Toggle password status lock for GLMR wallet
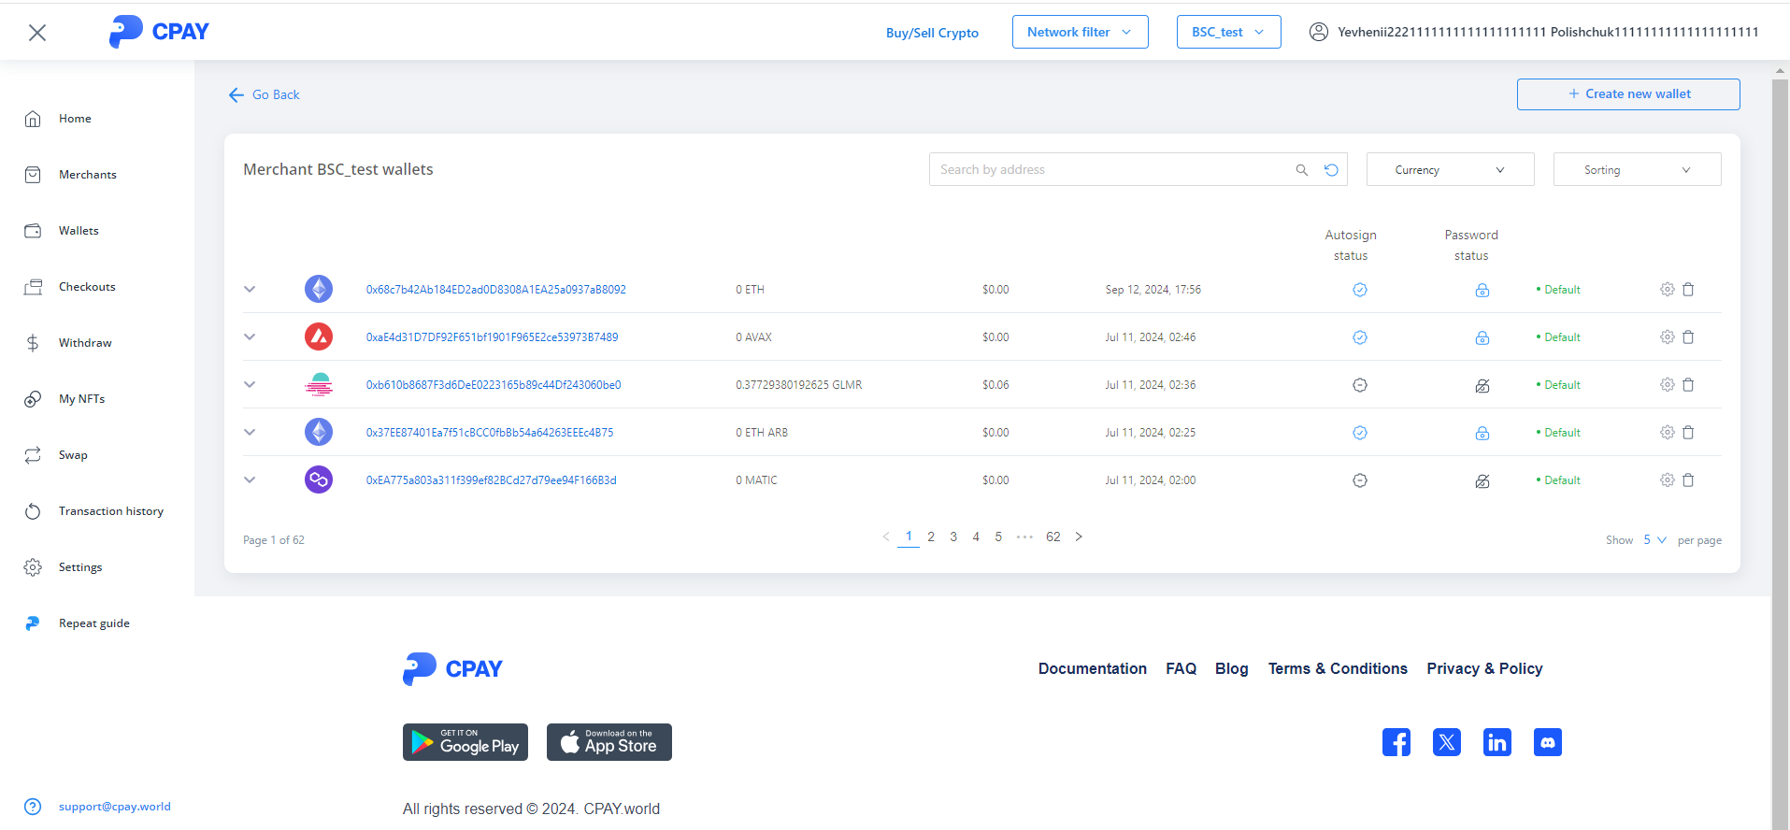This screenshot has height=830, width=1790. pos(1482,385)
